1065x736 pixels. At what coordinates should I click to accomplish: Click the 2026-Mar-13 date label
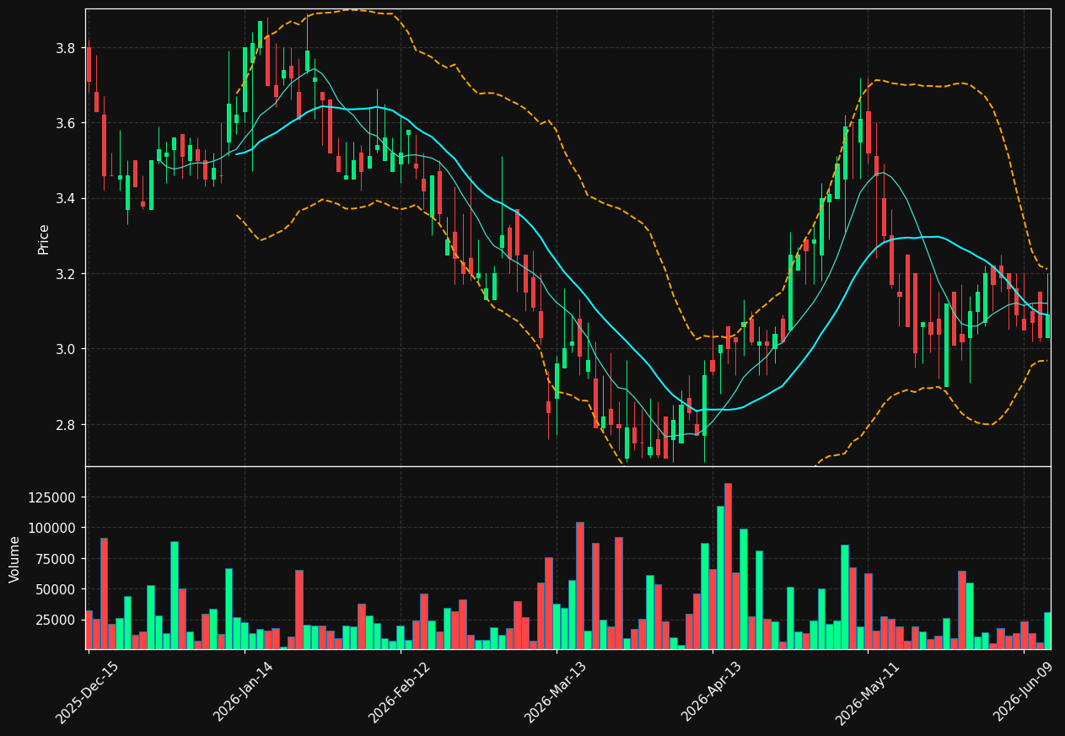pyautogui.click(x=555, y=692)
